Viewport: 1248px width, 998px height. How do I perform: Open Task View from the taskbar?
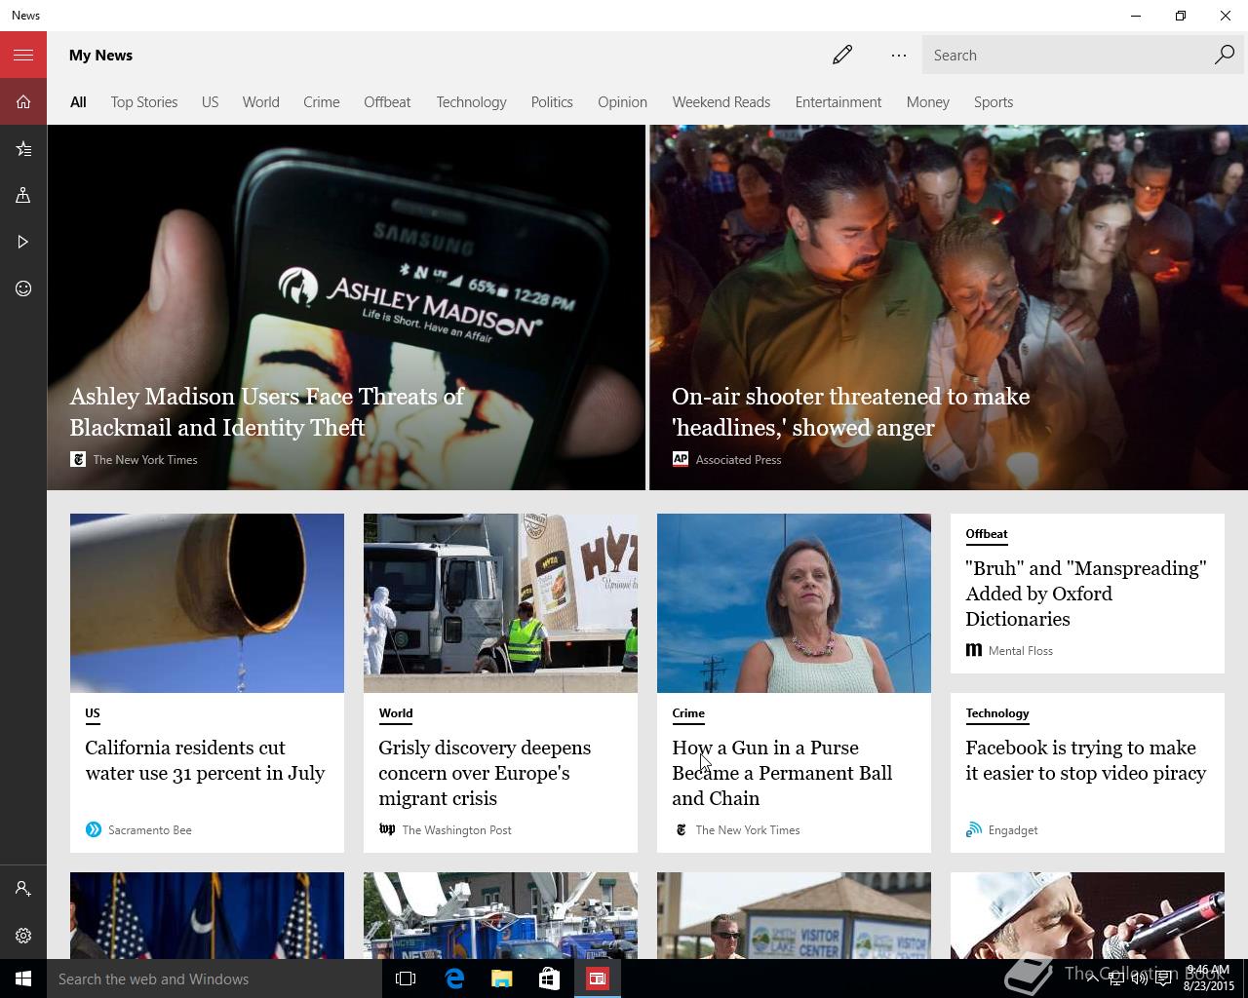pos(406,979)
